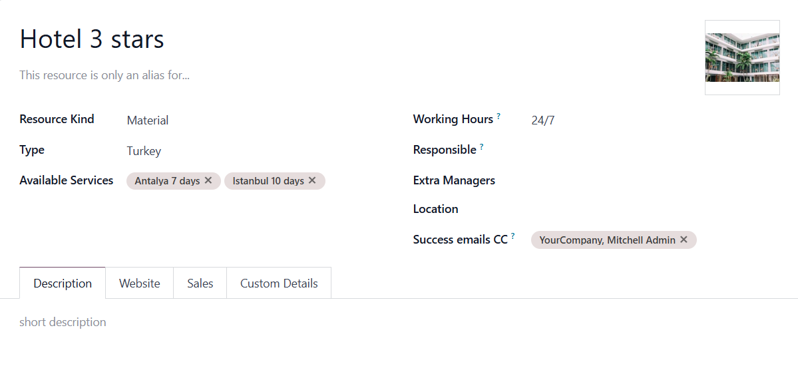Viewport: 798px width, 388px height.
Task: Click Success emails CC help icon
Action: 513,236
